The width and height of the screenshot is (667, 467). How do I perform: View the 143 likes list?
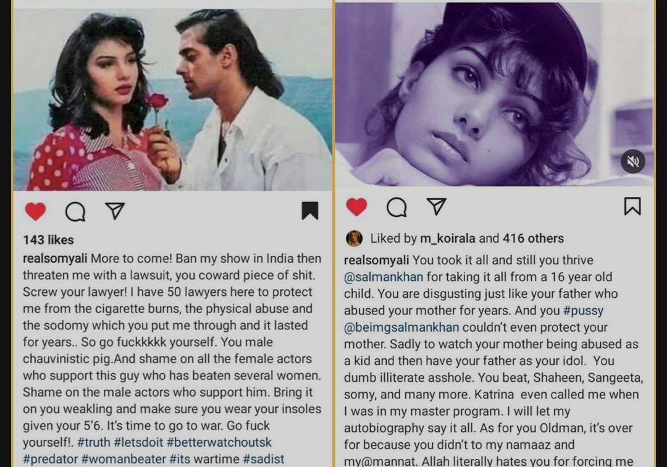pos(49,240)
